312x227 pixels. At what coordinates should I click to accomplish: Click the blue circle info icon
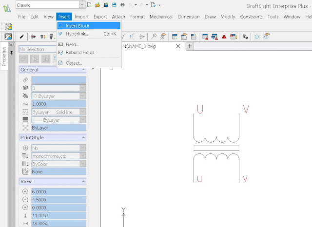click(x=257, y=37)
